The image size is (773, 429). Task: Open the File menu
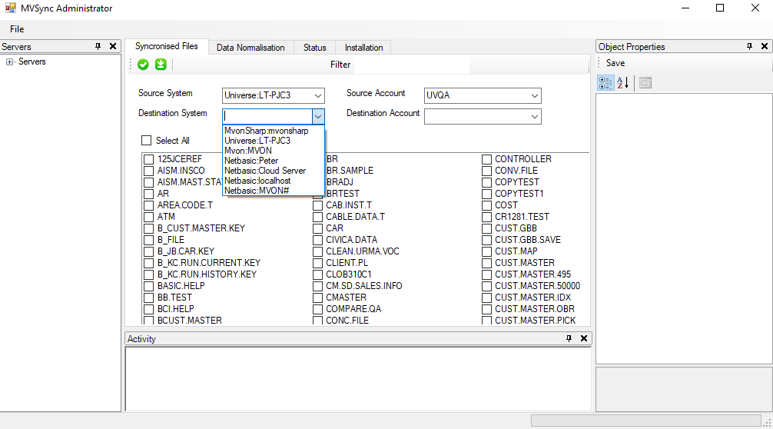[x=17, y=29]
